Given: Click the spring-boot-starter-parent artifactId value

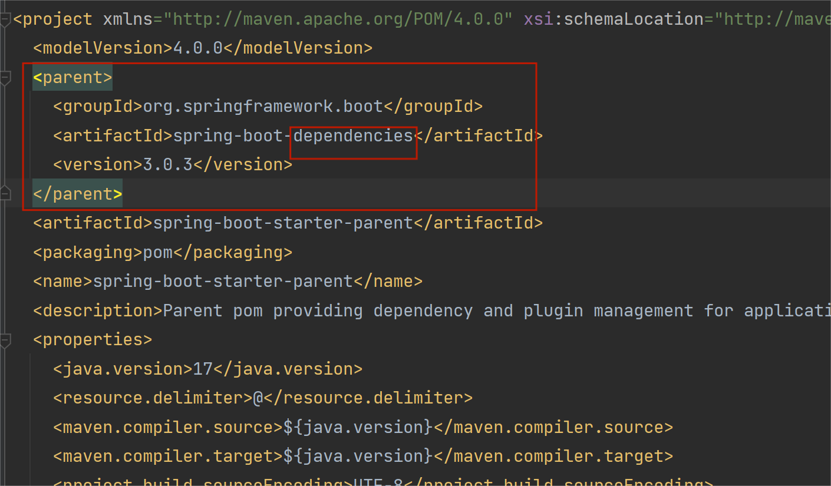Looking at the screenshot, I should [283, 223].
